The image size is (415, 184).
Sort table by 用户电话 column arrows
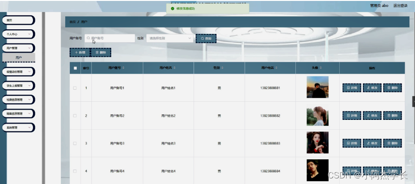pyautogui.click(x=276, y=68)
